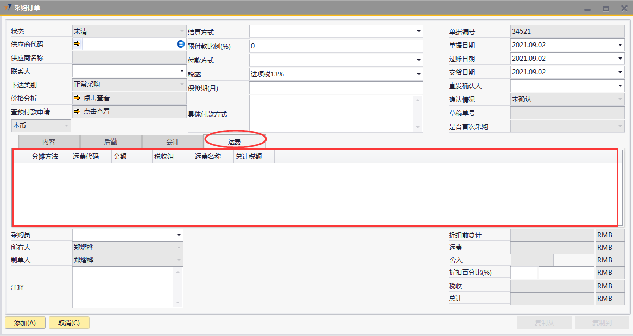Open the 交货日期 date dropdown
633x336 pixels.
point(620,72)
